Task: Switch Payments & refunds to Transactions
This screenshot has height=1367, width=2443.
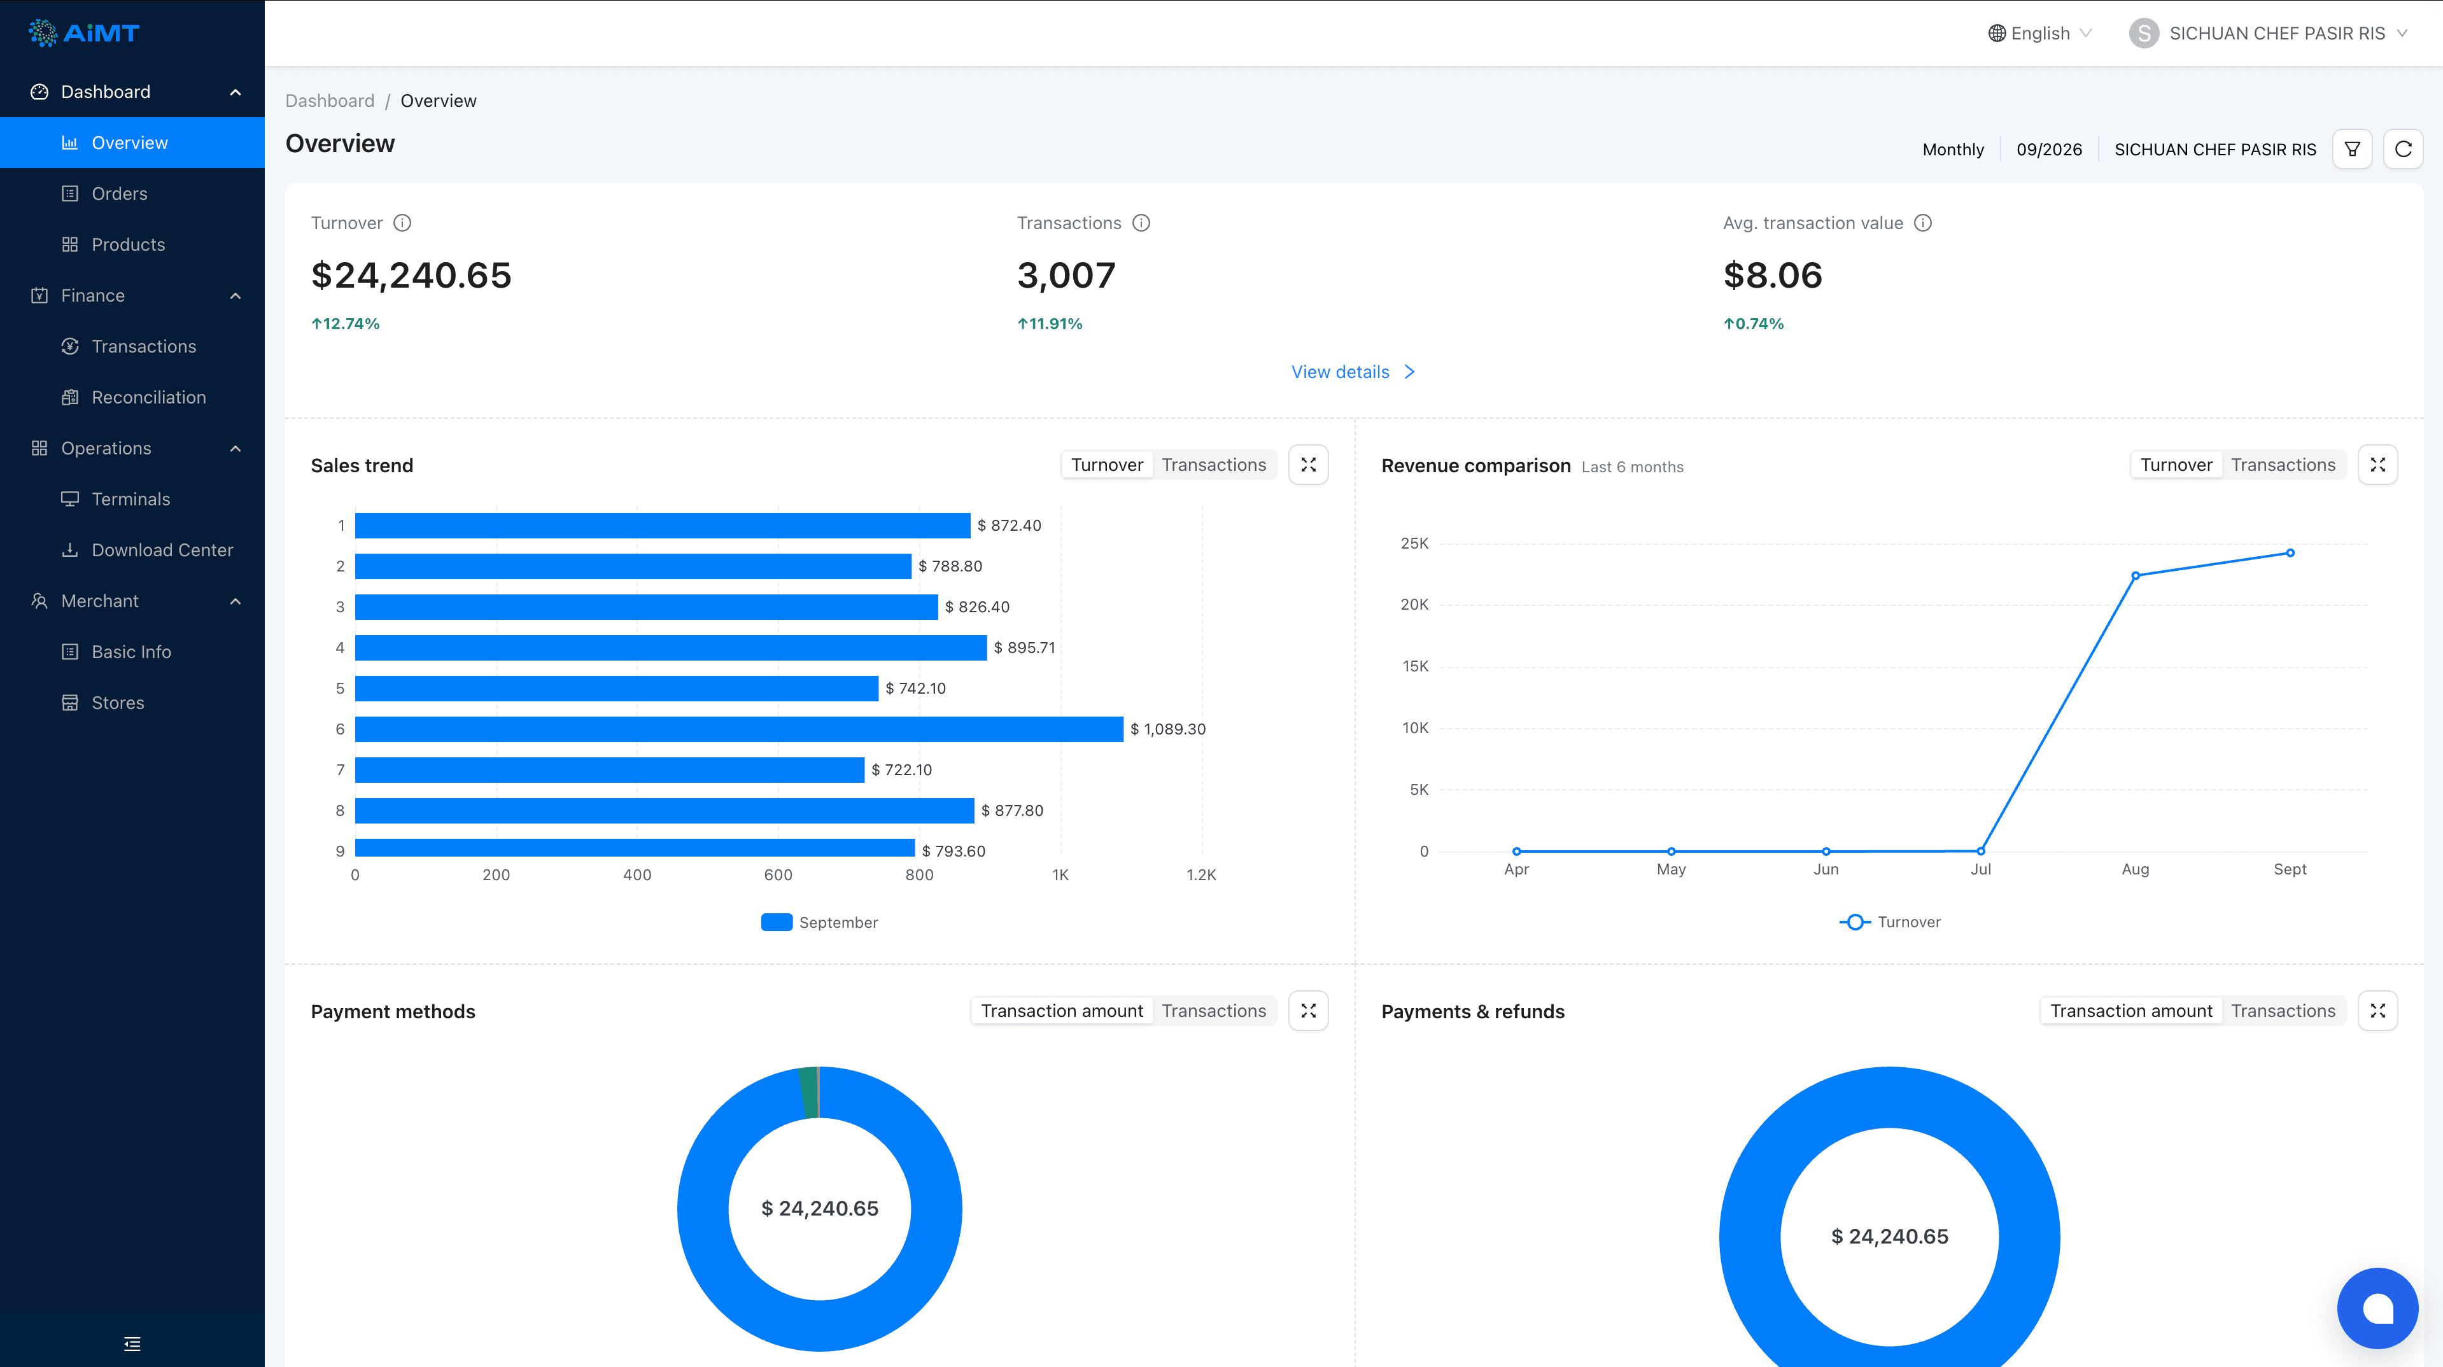Action: tap(2283, 1011)
